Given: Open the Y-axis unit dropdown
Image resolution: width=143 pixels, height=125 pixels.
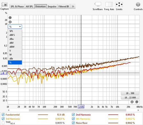Looking at the screenshot, I should point(15,27).
